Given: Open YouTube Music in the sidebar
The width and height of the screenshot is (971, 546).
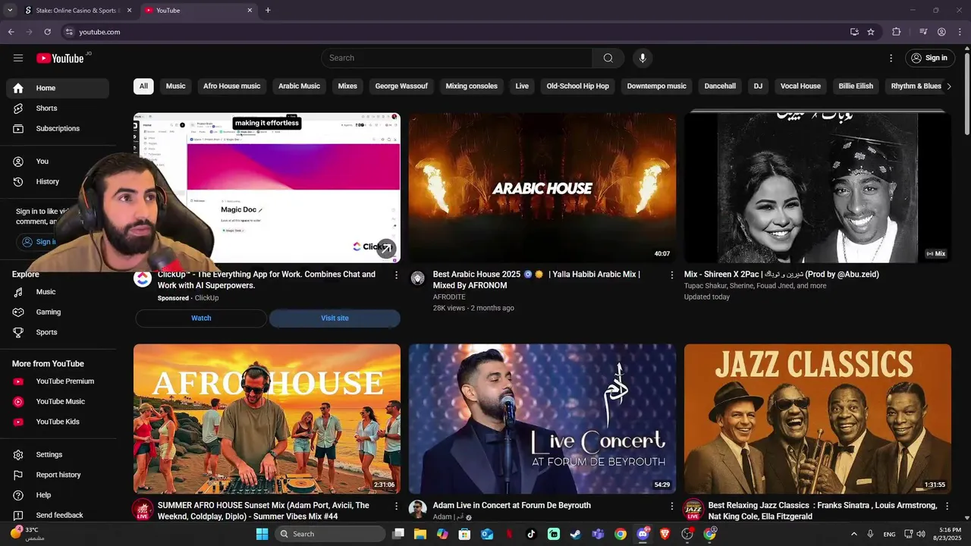Looking at the screenshot, I should [58, 402].
